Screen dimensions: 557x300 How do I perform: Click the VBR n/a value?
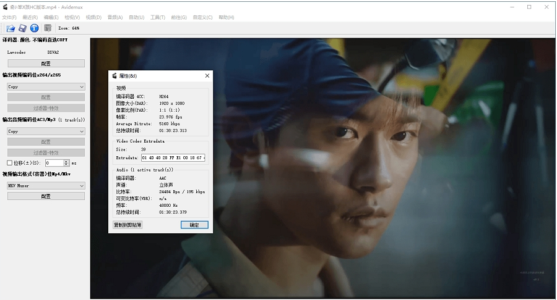163,199
